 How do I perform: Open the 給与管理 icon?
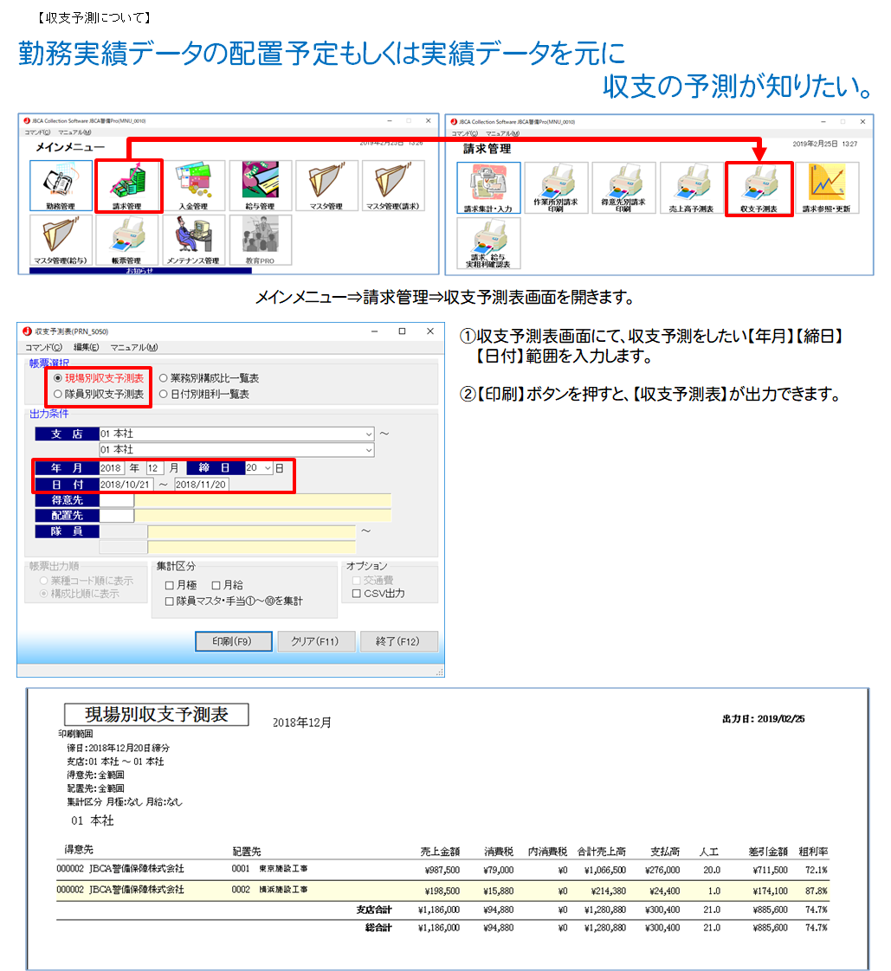[260, 185]
